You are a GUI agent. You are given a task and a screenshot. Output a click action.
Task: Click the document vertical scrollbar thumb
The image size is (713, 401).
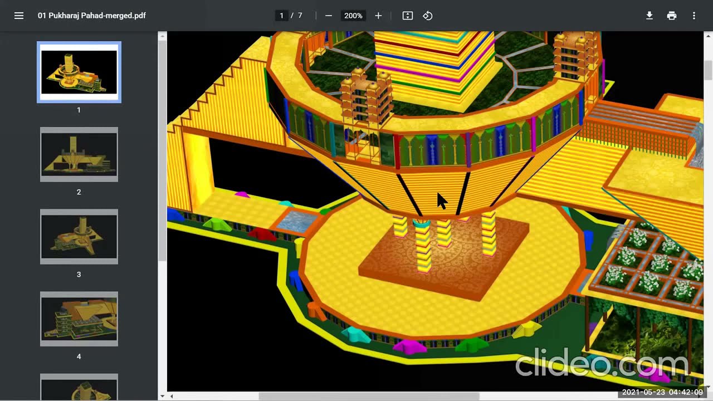(x=709, y=71)
